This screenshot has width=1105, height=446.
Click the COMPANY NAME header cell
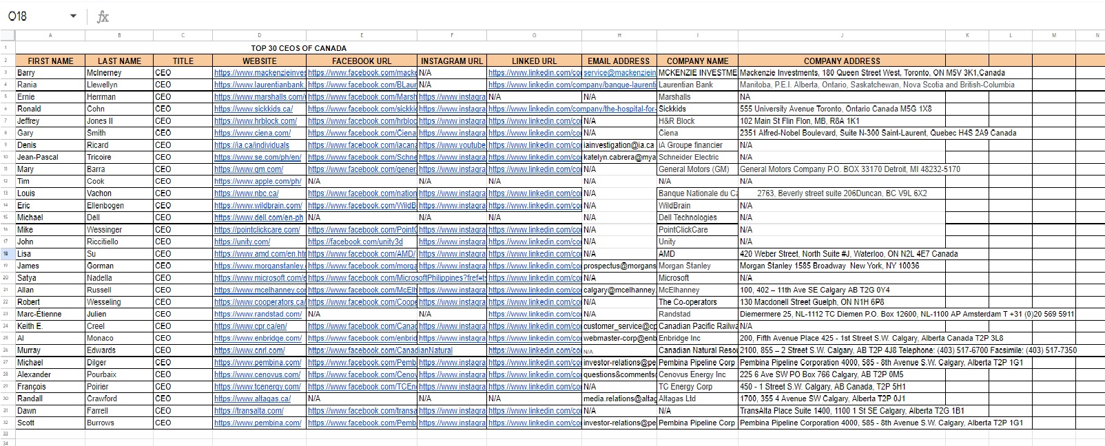[x=697, y=61]
